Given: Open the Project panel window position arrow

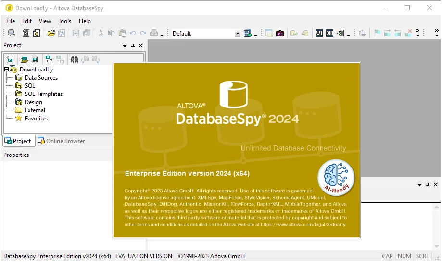Looking at the screenshot, I should 125,46.
